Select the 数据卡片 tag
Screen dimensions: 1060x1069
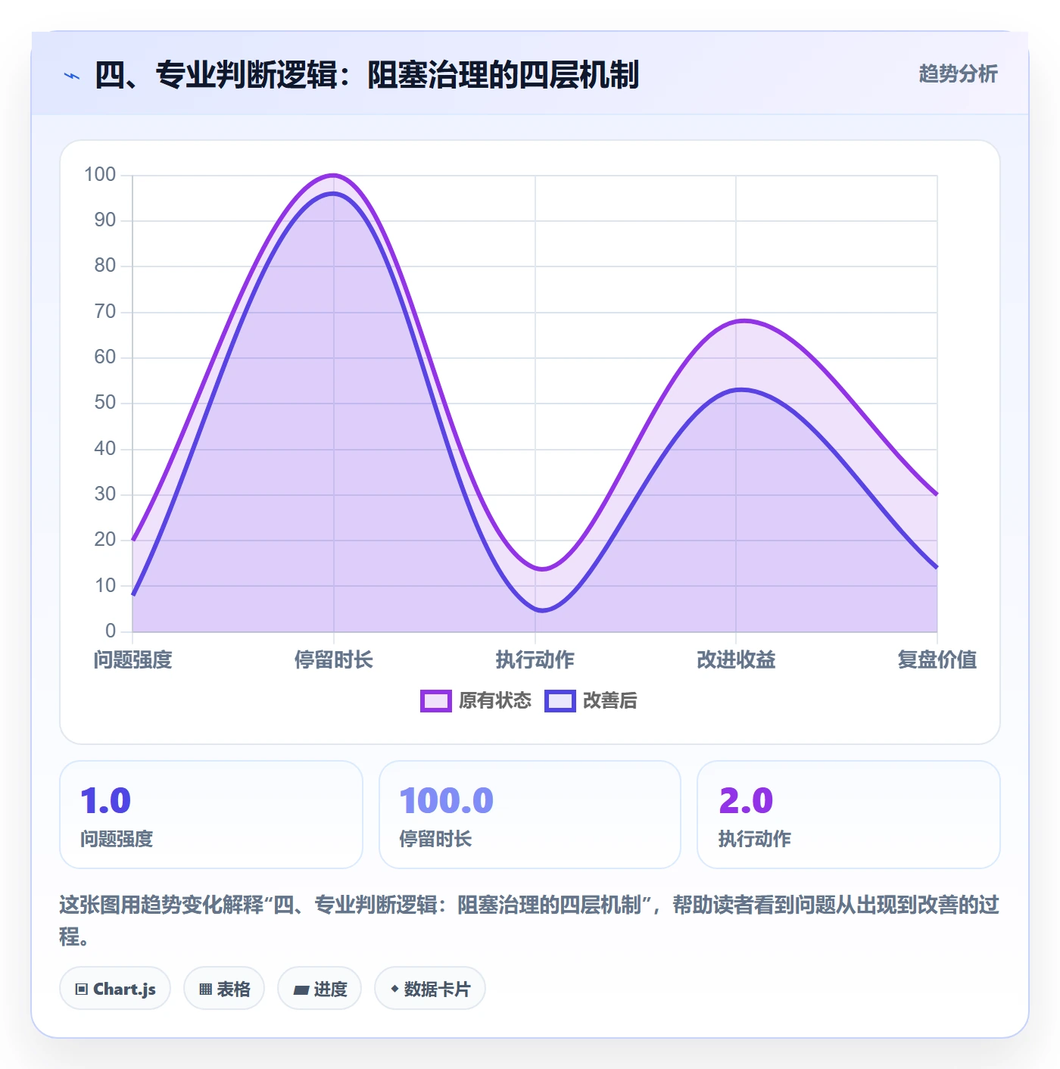point(430,988)
